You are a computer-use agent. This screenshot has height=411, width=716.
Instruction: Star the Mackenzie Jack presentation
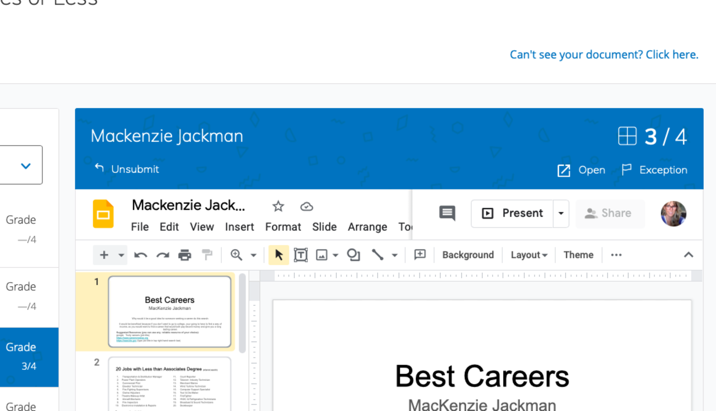coord(278,207)
